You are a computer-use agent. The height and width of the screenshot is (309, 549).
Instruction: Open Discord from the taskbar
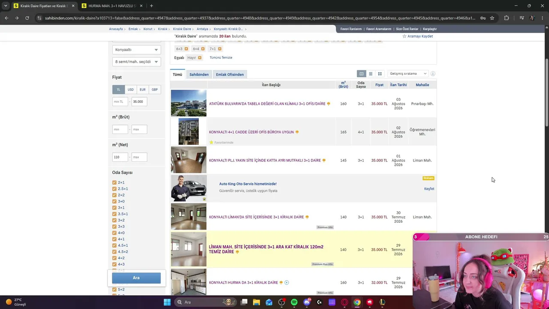click(307, 302)
